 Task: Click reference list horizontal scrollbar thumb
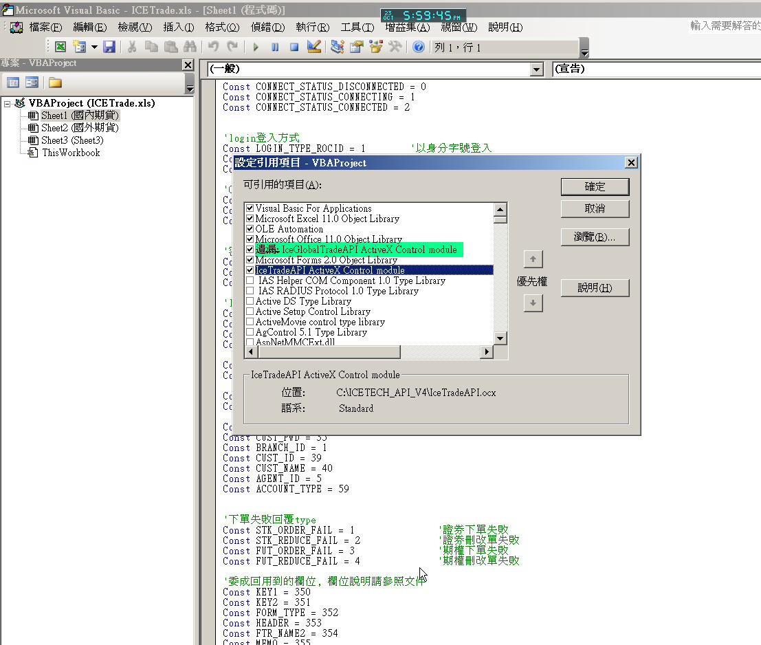click(x=328, y=351)
